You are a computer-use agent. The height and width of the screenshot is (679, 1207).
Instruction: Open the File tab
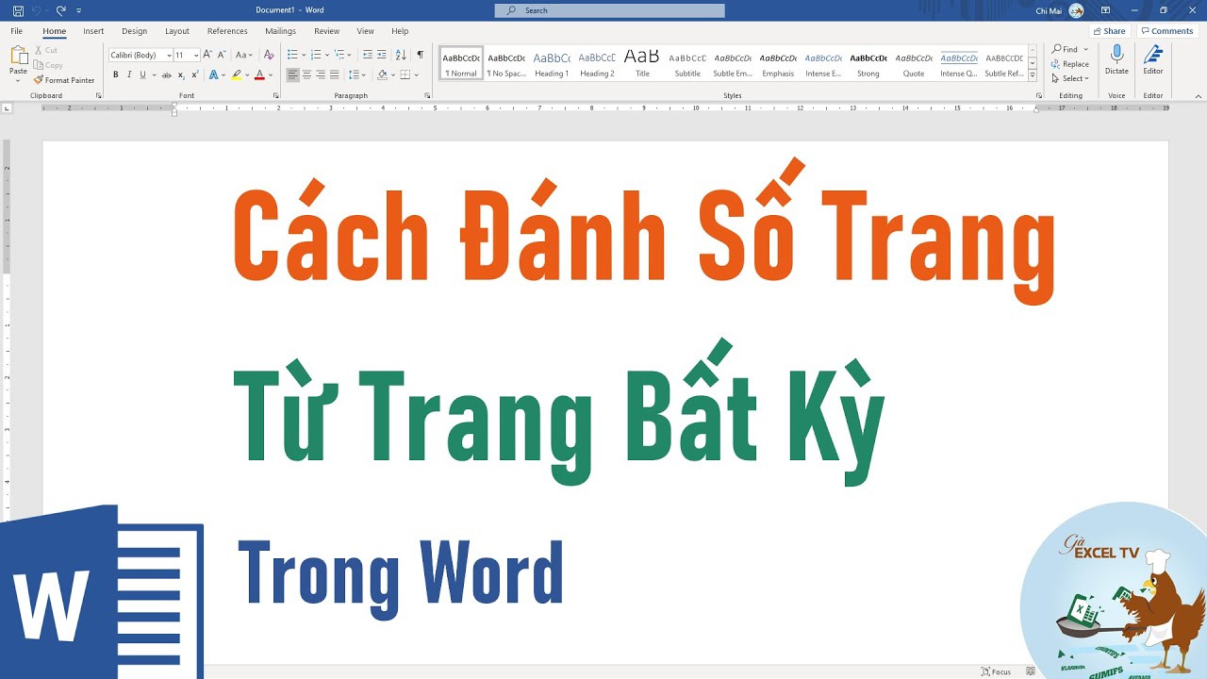[17, 31]
